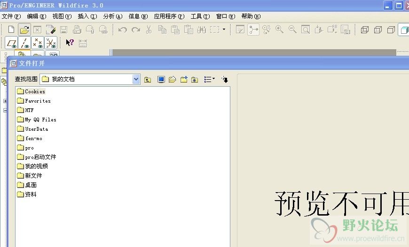The width and height of the screenshot is (409, 247).
Task: Open the 插入(I) menu
Action: point(87,16)
